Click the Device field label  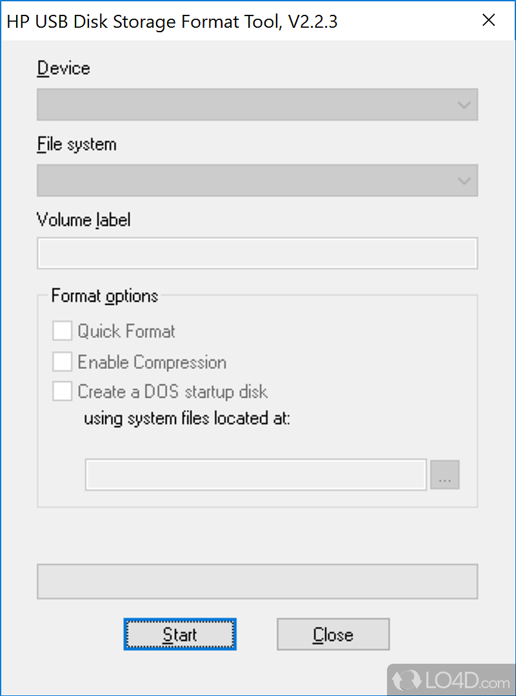(x=63, y=68)
